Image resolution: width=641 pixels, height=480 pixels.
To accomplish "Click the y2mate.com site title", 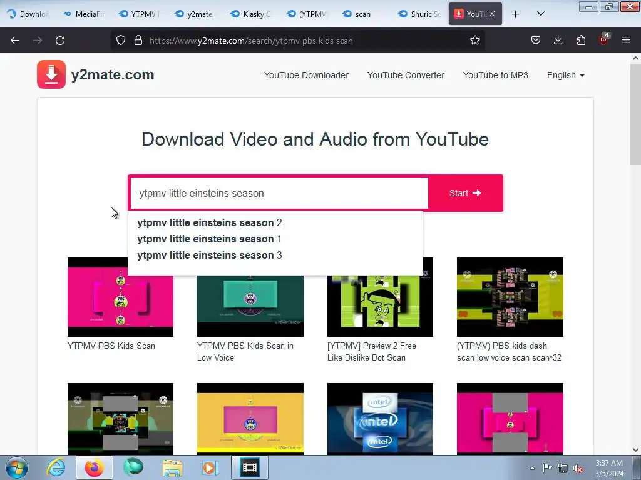I will (x=113, y=75).
